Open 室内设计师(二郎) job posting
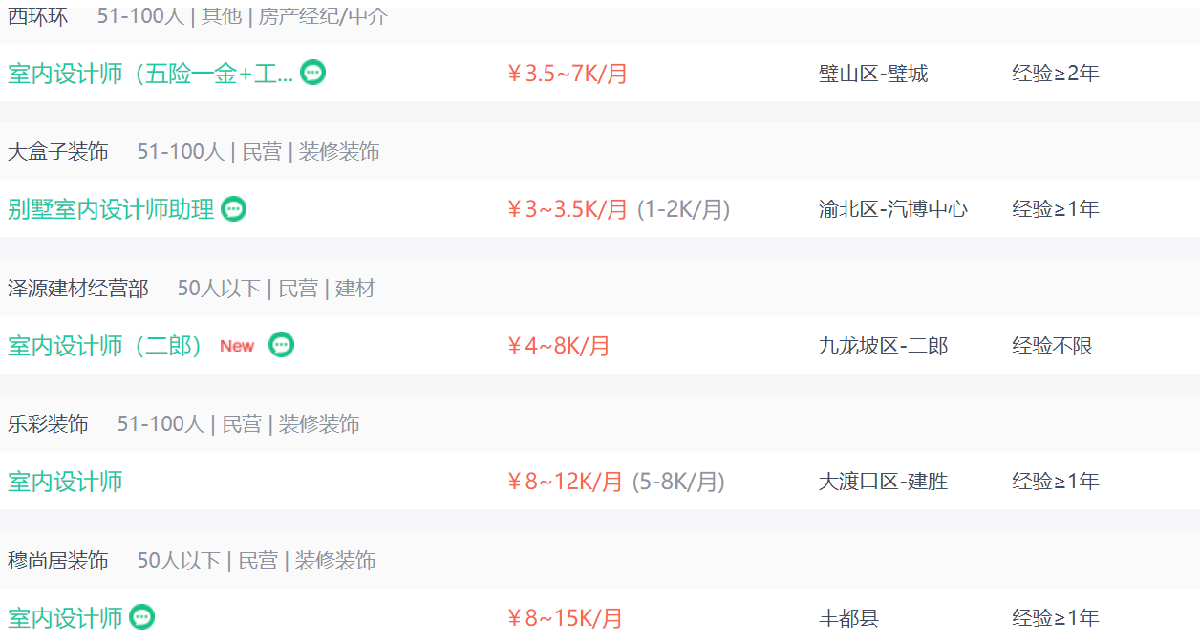Screen dimensions: 1200x644 pos(106,346)
